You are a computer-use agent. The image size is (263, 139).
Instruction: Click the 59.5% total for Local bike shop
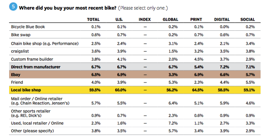pyautogui.click(x=95, y=90)
